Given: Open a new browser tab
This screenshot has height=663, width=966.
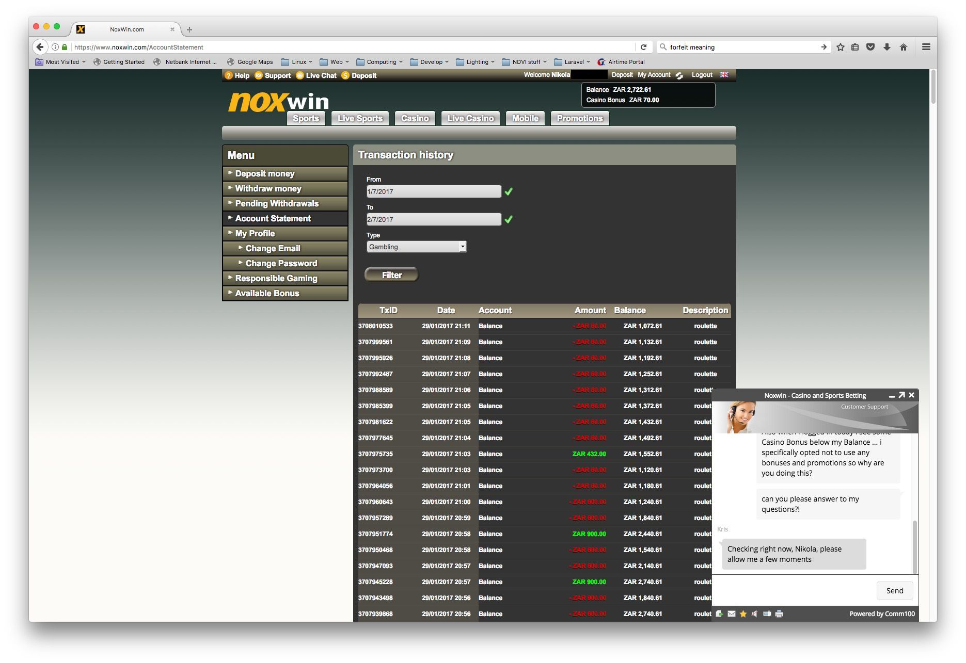Looking at the screenshot, I should (x=189, y=29).
